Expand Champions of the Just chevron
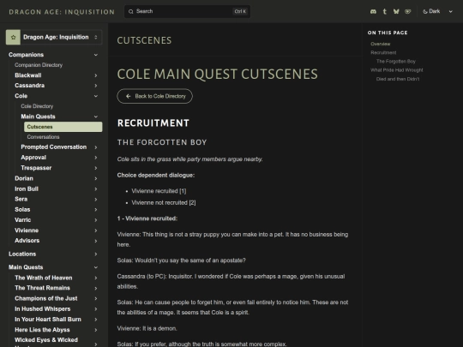 [x=96, y=299]
